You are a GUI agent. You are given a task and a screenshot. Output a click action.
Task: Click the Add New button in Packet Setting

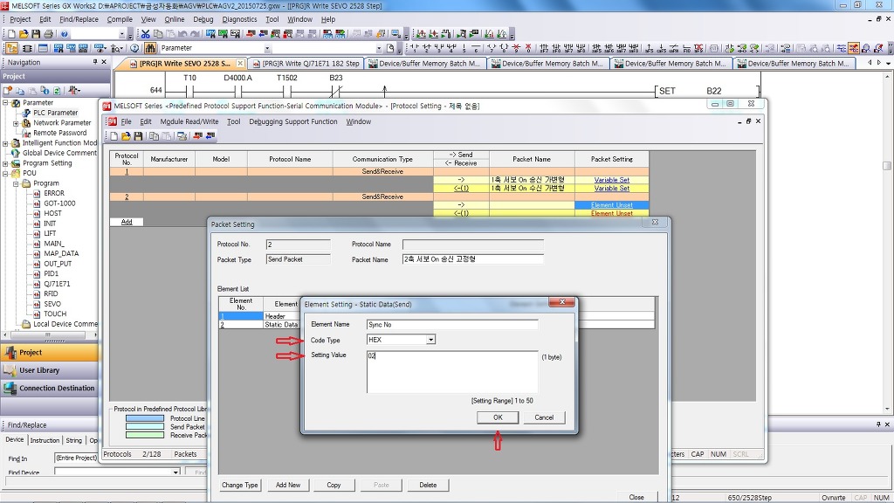(x=287, y=485)
